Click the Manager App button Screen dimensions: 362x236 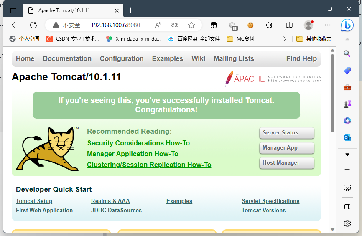click(287, 148)
